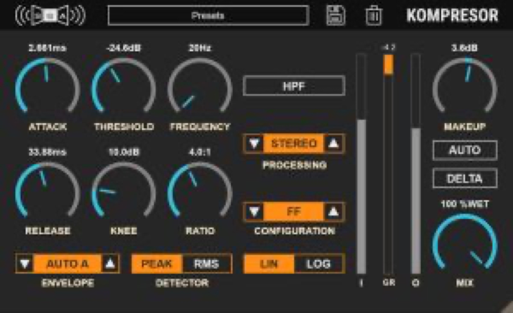This screenshot has height=313, width=513.
Task: Toggle the DELTA listen button
Action: [465, 178]
